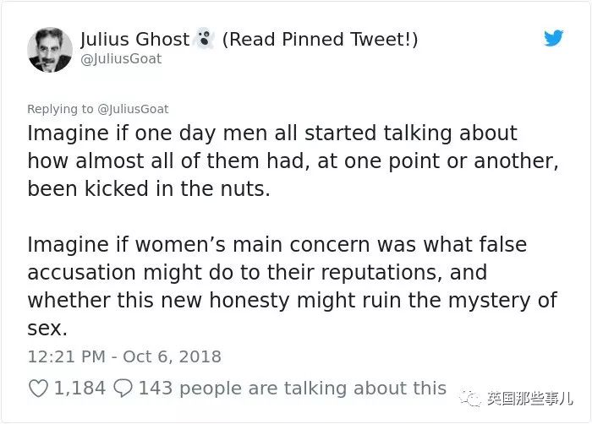Click the @JuliusGoat handle below the name
The height and width of the screenshot is (424, 592).
pos(121,59)
